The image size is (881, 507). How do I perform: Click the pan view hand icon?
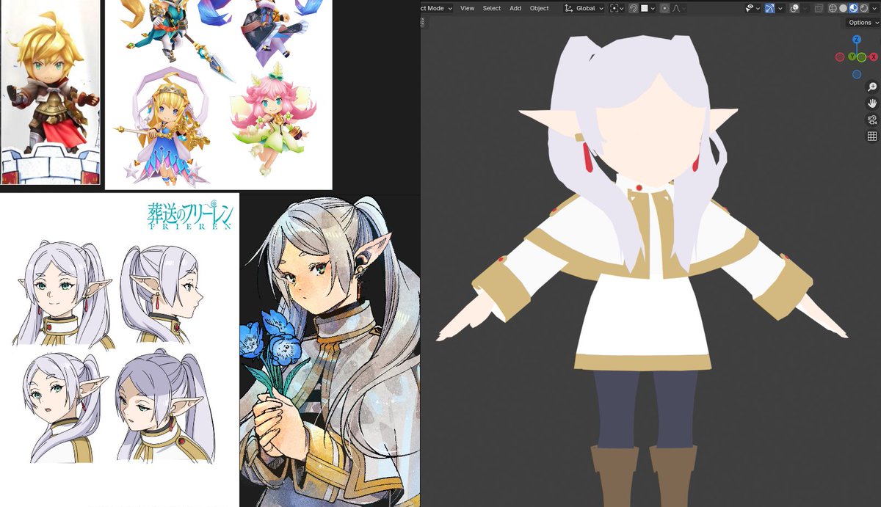click(872, 103)
